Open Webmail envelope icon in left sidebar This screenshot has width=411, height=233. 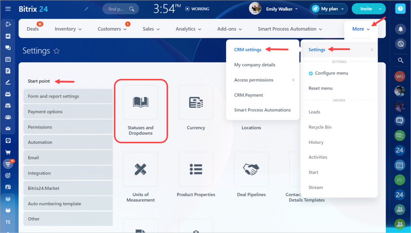[8, 129]
